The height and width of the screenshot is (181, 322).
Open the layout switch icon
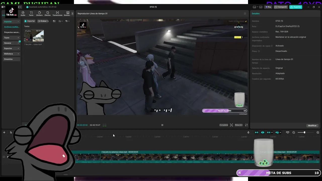[x=254, y=7]
